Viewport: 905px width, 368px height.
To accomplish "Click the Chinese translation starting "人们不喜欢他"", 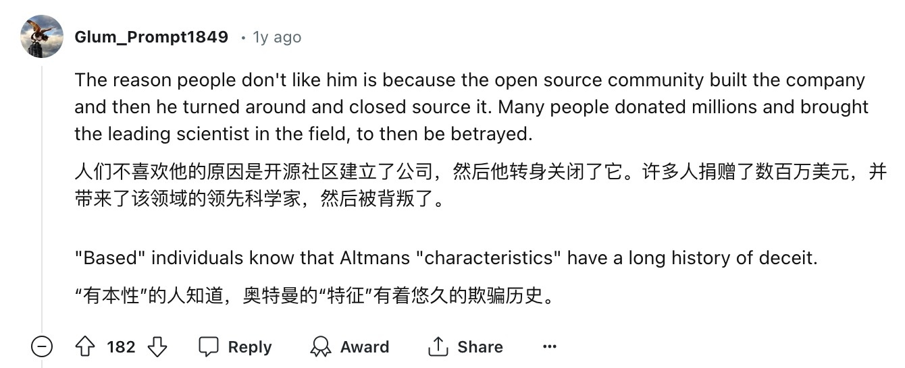I will (x=480, y=173).
